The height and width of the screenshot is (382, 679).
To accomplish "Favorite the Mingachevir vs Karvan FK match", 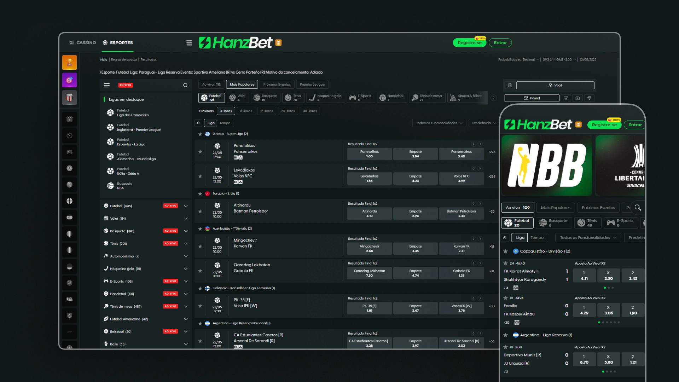I will coord(200,246).
